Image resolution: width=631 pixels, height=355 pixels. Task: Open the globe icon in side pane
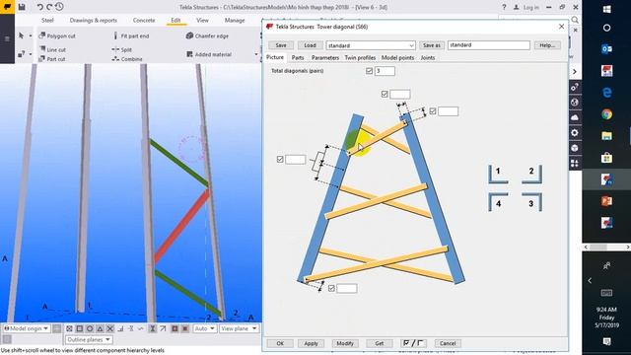(575, 103)
